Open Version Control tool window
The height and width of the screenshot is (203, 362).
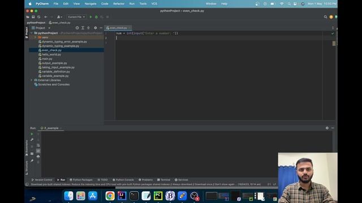point(42,180)
